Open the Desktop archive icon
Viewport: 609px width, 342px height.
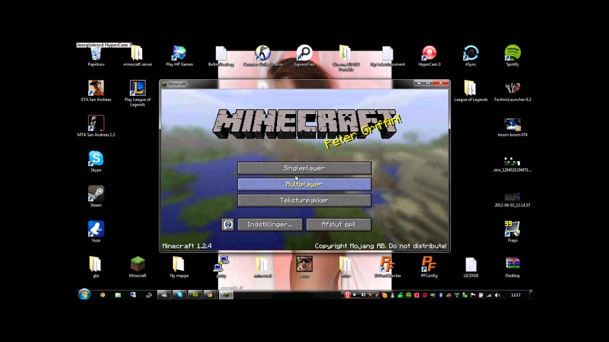click(x=512, y=267)
